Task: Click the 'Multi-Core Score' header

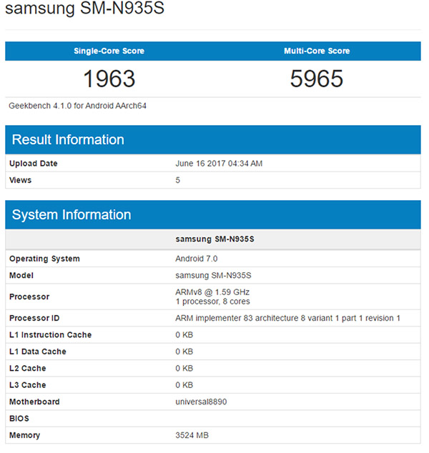Action: pyautogui.click(x=317, y=51)
